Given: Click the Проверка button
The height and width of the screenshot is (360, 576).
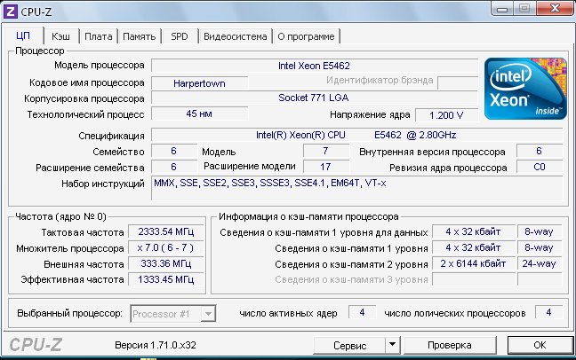Looking at the screenshot, I should coord(450,345).
